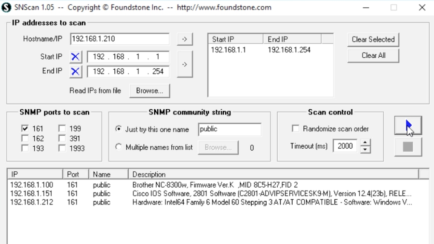The height and width of the screenshot is (244, 434).
Task: Click the community string field containing 'public'
Action: 230,129
